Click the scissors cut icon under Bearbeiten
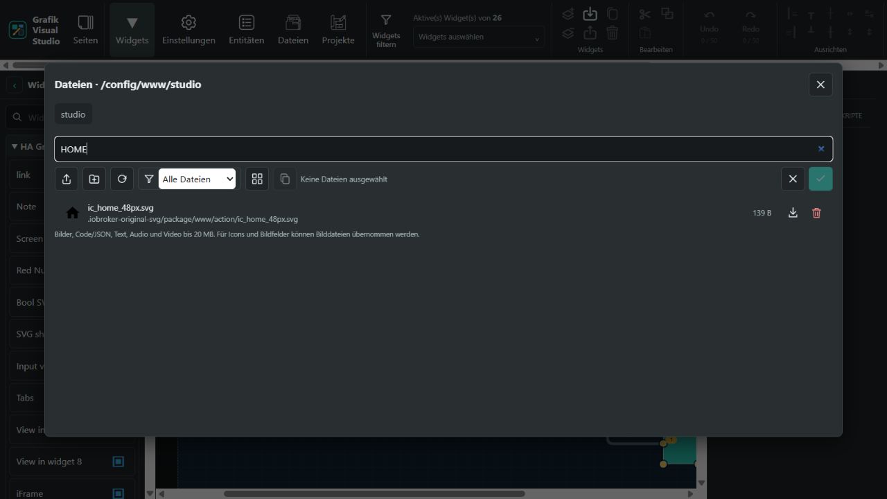This screenshot has width=887, height=499. (644, 14)
